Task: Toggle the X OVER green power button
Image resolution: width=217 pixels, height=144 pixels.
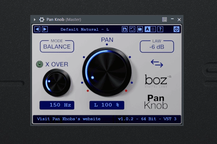Action: coord(39,64)
